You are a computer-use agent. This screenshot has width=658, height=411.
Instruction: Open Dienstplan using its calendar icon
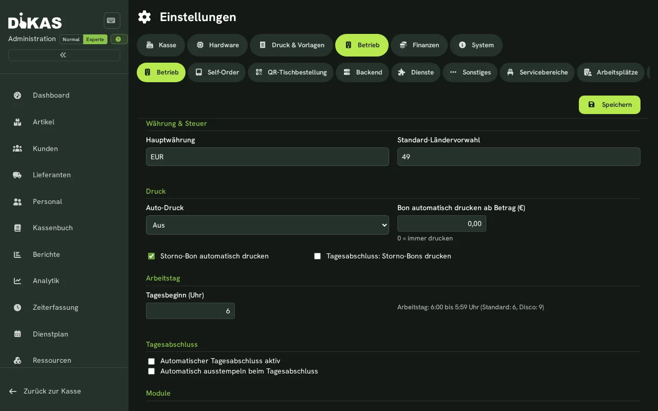coord(17,334)
